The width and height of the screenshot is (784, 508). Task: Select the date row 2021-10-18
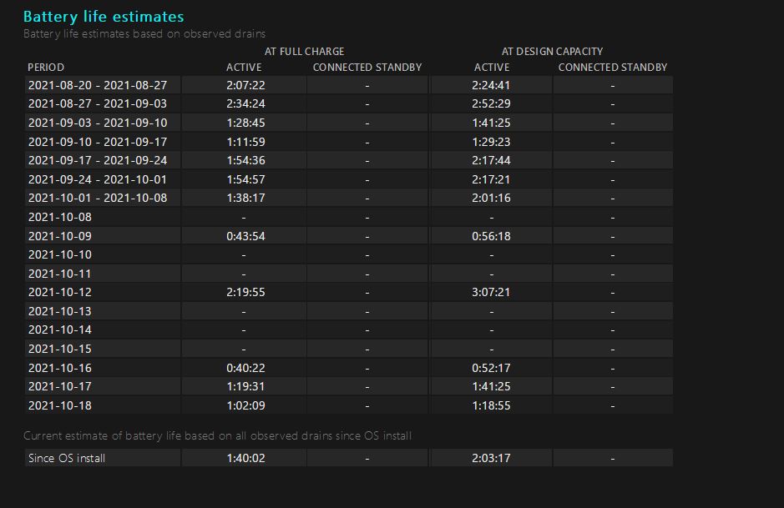click(60, 405)
